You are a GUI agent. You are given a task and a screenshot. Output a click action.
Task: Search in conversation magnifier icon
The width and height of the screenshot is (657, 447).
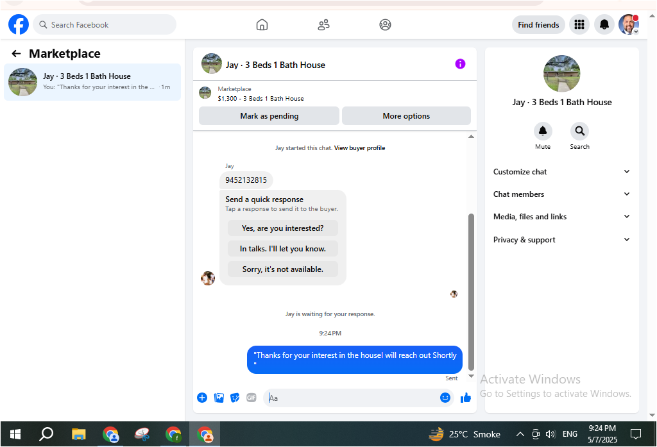pos(579,131)
